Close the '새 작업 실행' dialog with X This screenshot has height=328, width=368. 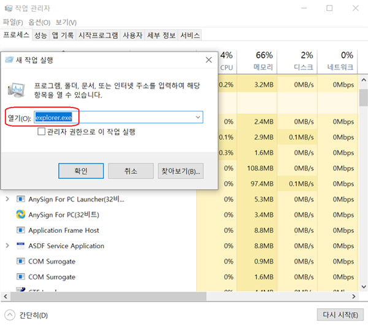tap(209, 60)
